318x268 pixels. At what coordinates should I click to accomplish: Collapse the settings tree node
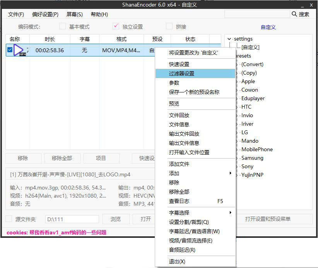[229, 39]
